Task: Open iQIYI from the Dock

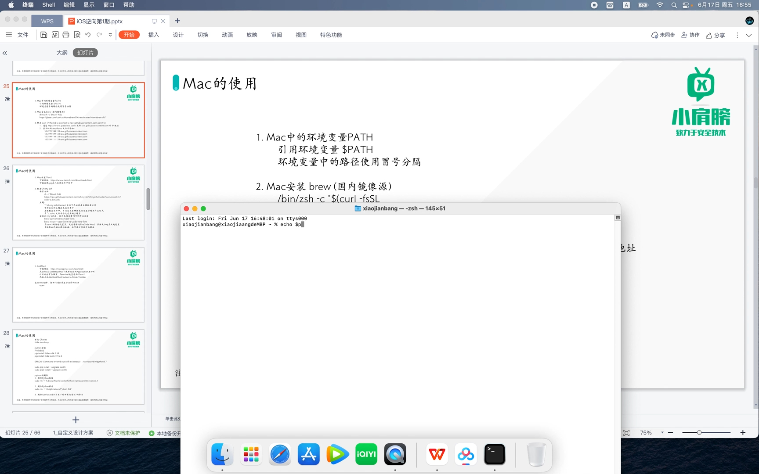Action: [366, 454]
